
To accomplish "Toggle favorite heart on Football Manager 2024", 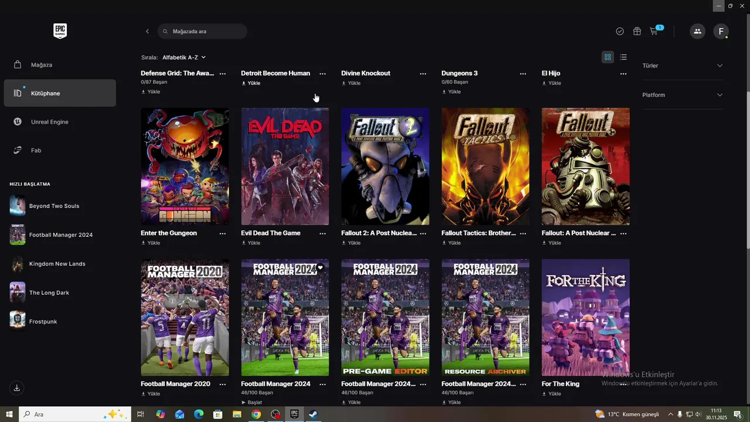I will (320, 268).
